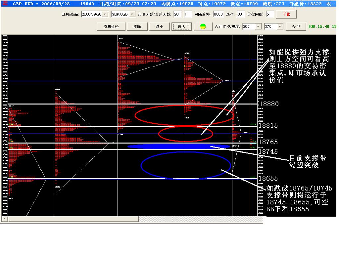Click the 18815 price level label
The height and width of the screenshot is (254, 339).
(x=268, y=125)
